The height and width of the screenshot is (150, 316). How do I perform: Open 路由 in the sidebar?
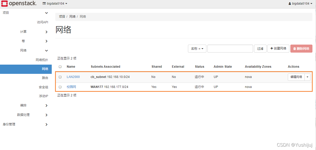click(x=45, y=78)
